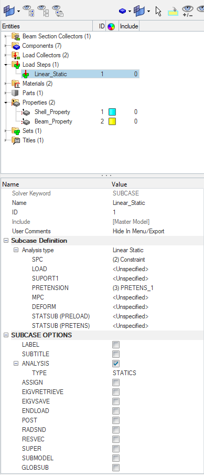The image size is (204, 475).
Task: Click the Include column header
Action: [x=129, y=27]
